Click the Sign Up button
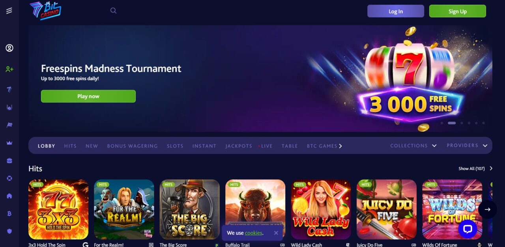 pyautogui.click(x=458, y=11)
